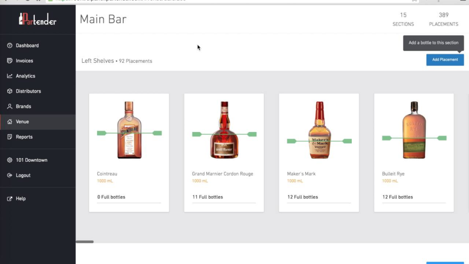Screen dimensions: 469x264
Task: Click the horizontal scrollbar below the shelf
Action: tap(85, 242)
